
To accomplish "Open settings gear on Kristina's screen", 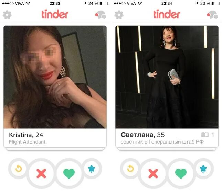I will (x=7, y=15).
